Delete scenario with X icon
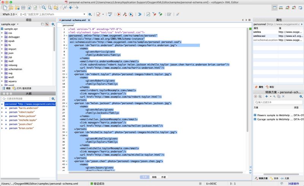The height and width of the screenshot is (186, 304). click(283, 96)
